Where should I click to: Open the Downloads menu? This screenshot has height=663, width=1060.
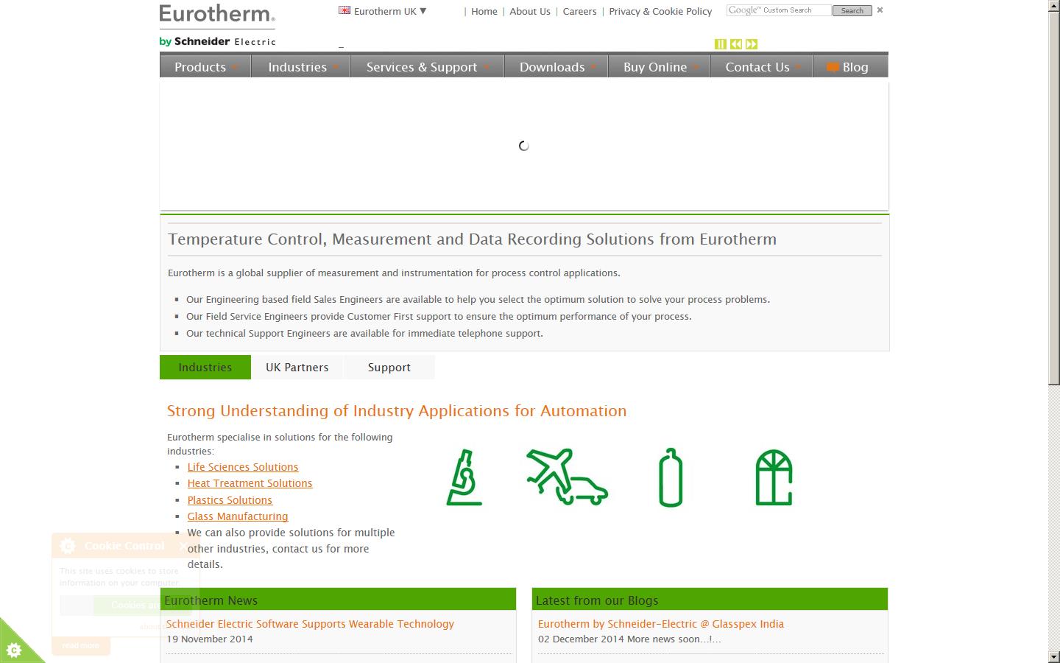pyautogui.click(x=551, y=66)
